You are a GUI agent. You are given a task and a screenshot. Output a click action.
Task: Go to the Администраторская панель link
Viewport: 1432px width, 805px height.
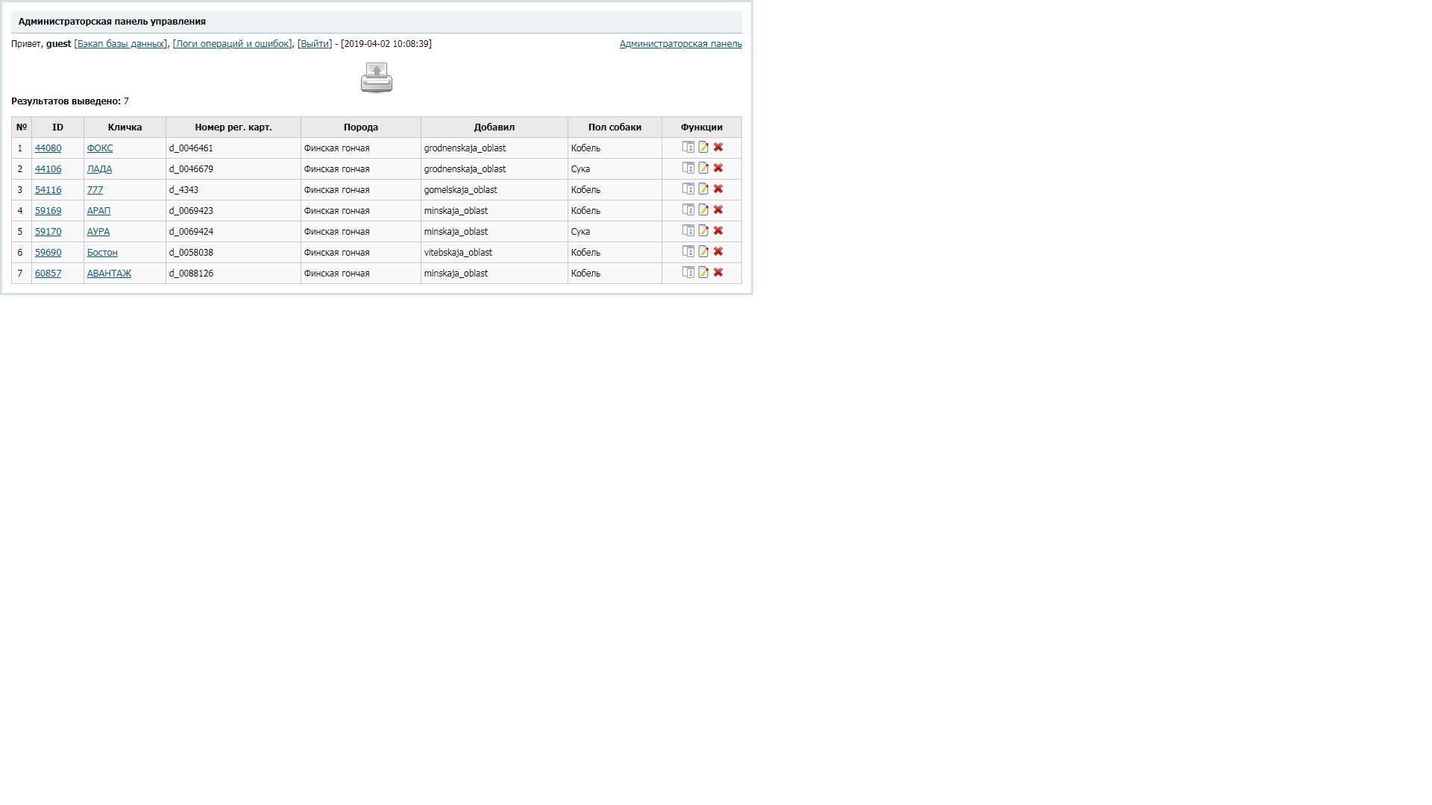point(680,44)
